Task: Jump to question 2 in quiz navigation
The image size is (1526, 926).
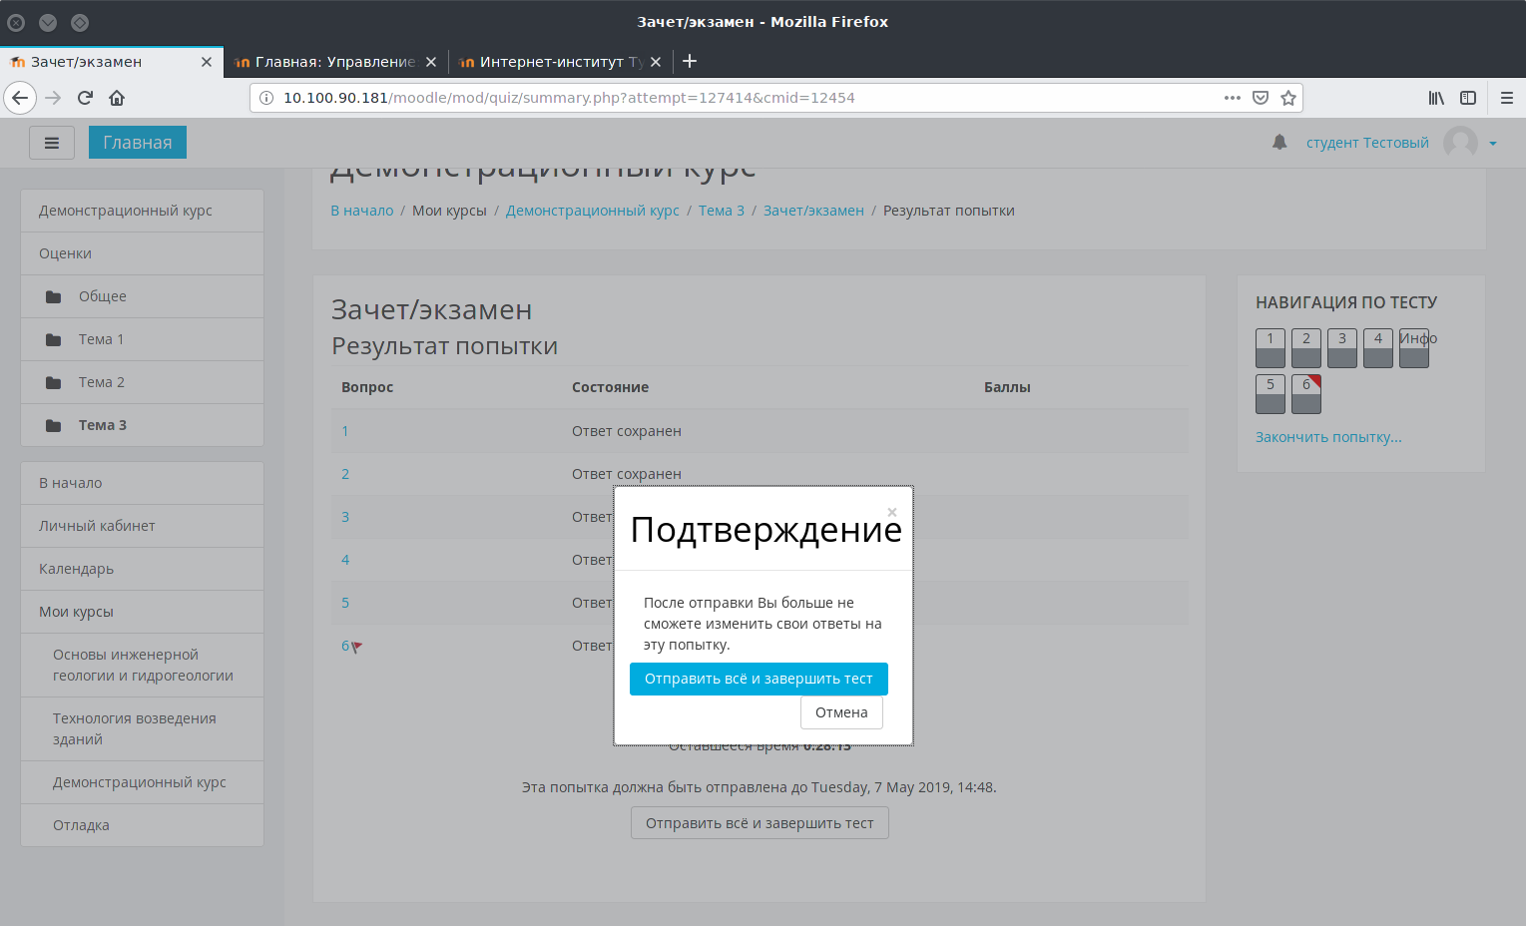Action: 1306,348
